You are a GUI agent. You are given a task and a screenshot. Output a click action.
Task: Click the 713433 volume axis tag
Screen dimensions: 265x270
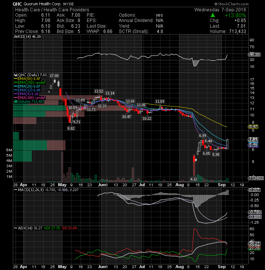pyautogui.click(x=256, y=178)
